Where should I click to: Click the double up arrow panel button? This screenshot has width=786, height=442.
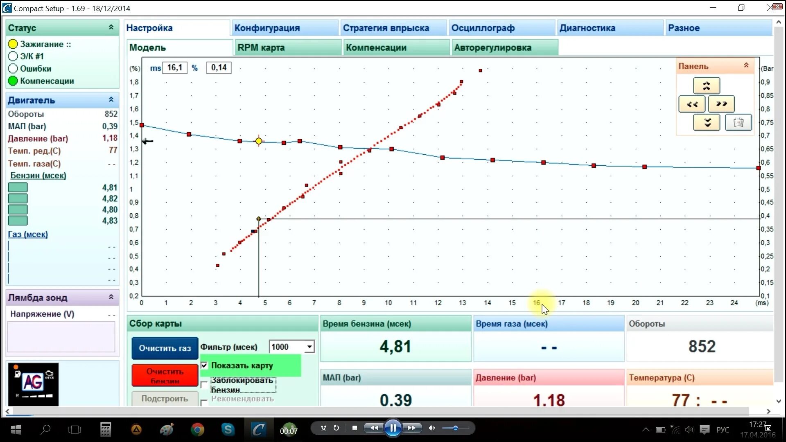pos(706,86)
